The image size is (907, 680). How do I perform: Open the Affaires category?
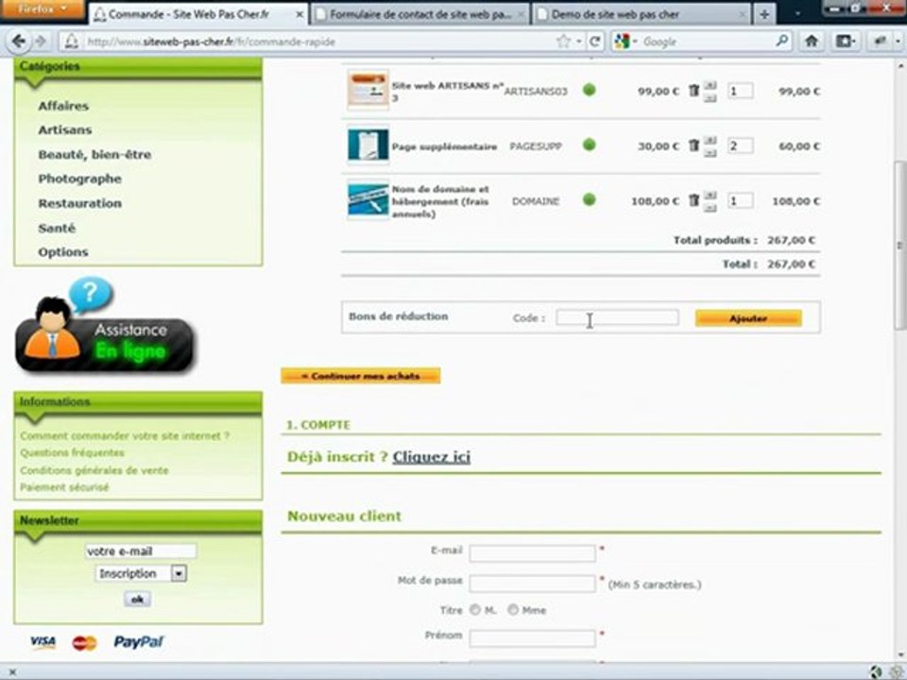coord(63,106)
